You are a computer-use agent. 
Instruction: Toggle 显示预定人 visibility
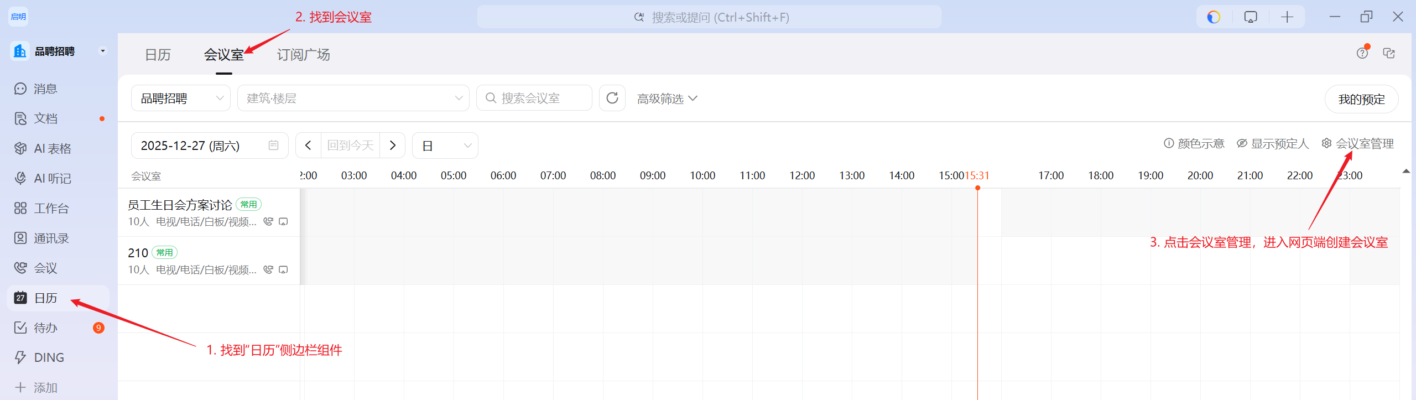[1273, 144]
